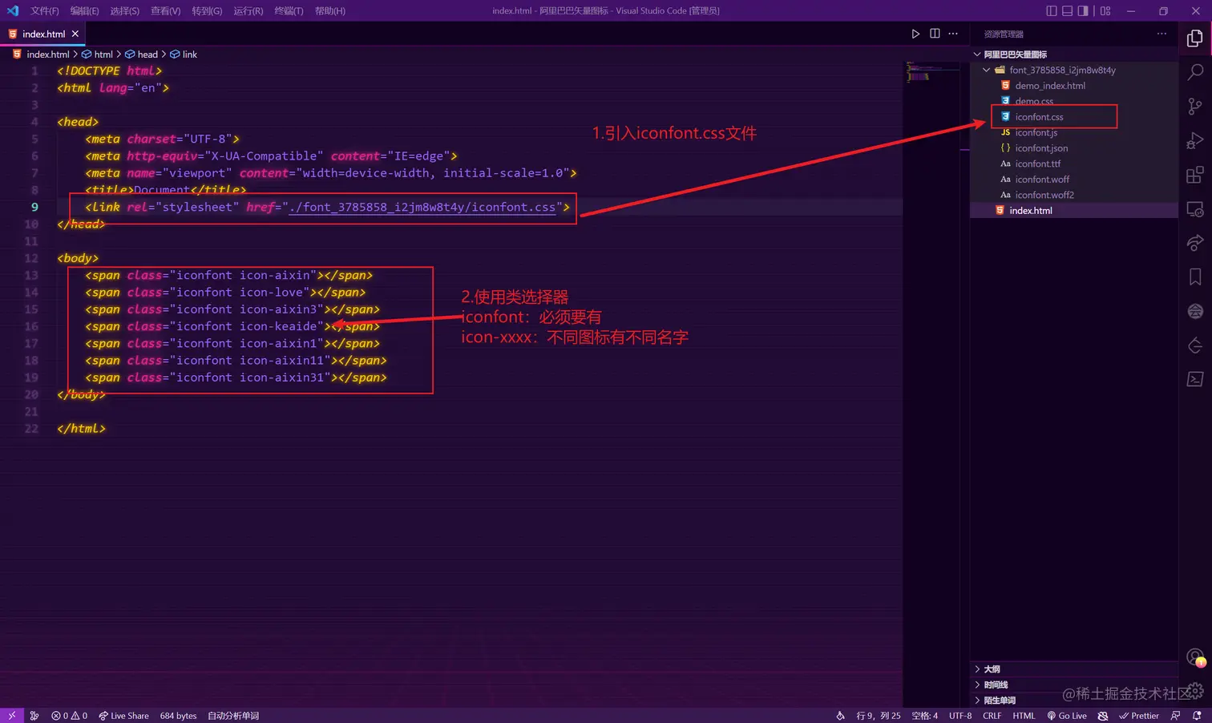This screenshot has height=723, width=1212.
Task: Toggle the bottom panel layout button
Action: point(1067,10)
